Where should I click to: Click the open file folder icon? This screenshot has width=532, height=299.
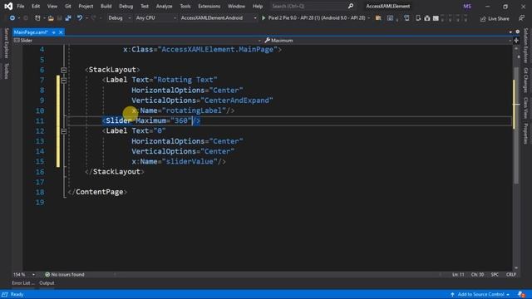51,18
